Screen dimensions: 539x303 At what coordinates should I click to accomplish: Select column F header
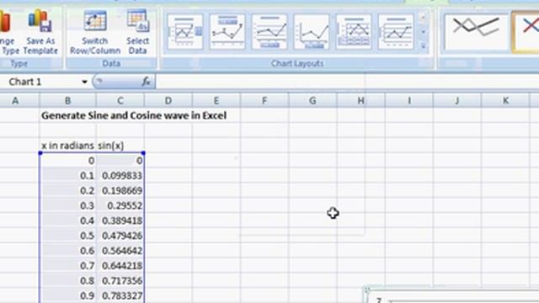point(264,101)
